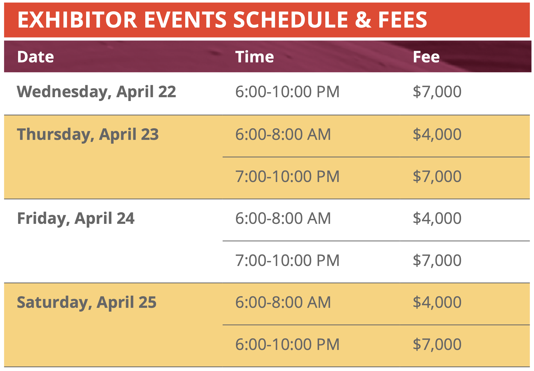Select the Friday, April 24 date cell
Image resolution: width=534 pixels, height=371 pixels.
point(76,218)
